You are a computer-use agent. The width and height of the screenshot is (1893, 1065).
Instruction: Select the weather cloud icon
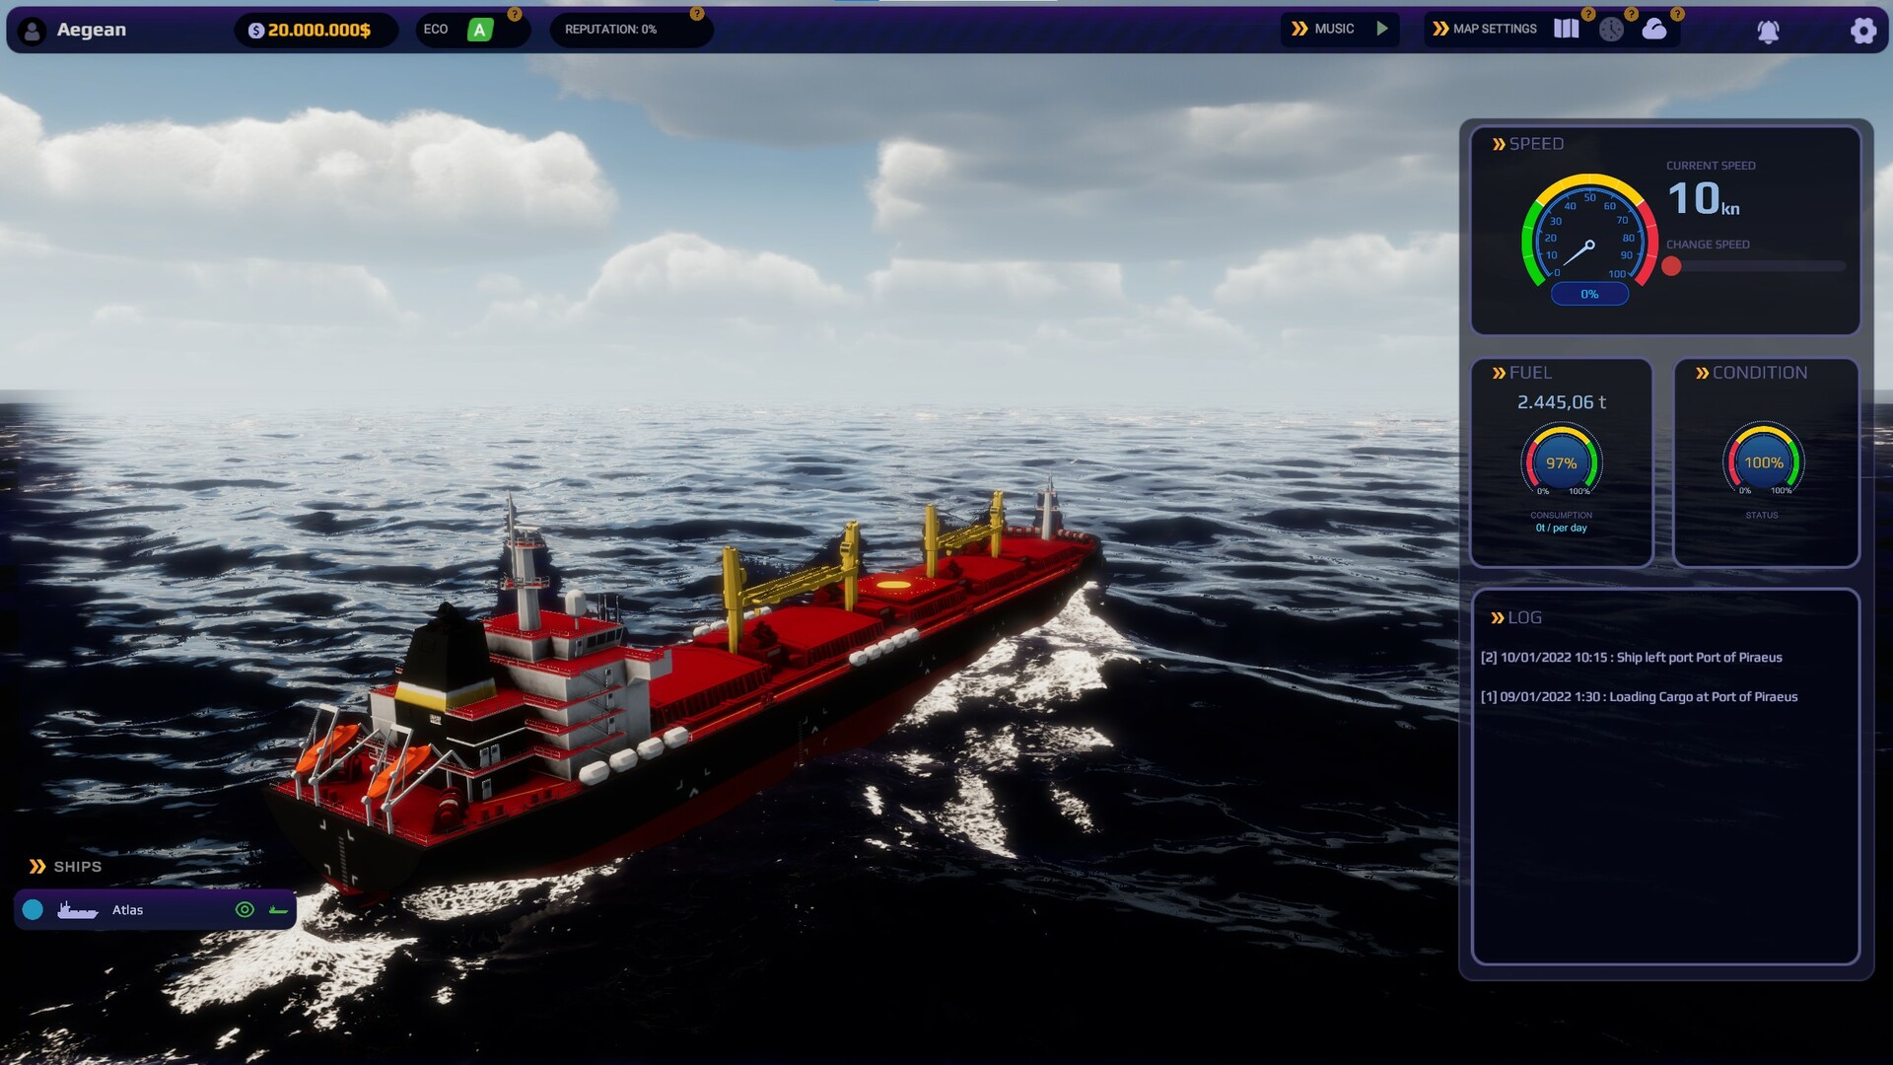pos(1654,29)
